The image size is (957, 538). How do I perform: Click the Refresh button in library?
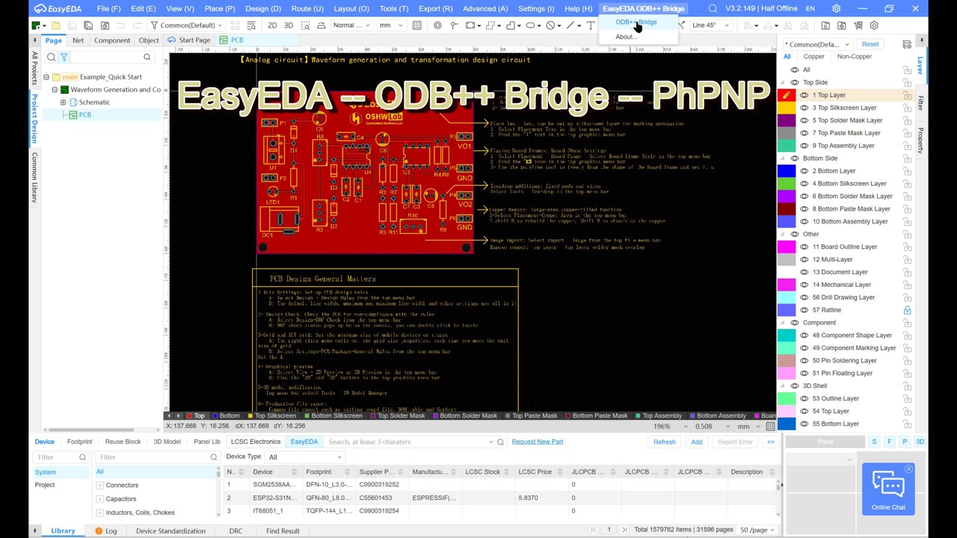[x=664, y=442]
